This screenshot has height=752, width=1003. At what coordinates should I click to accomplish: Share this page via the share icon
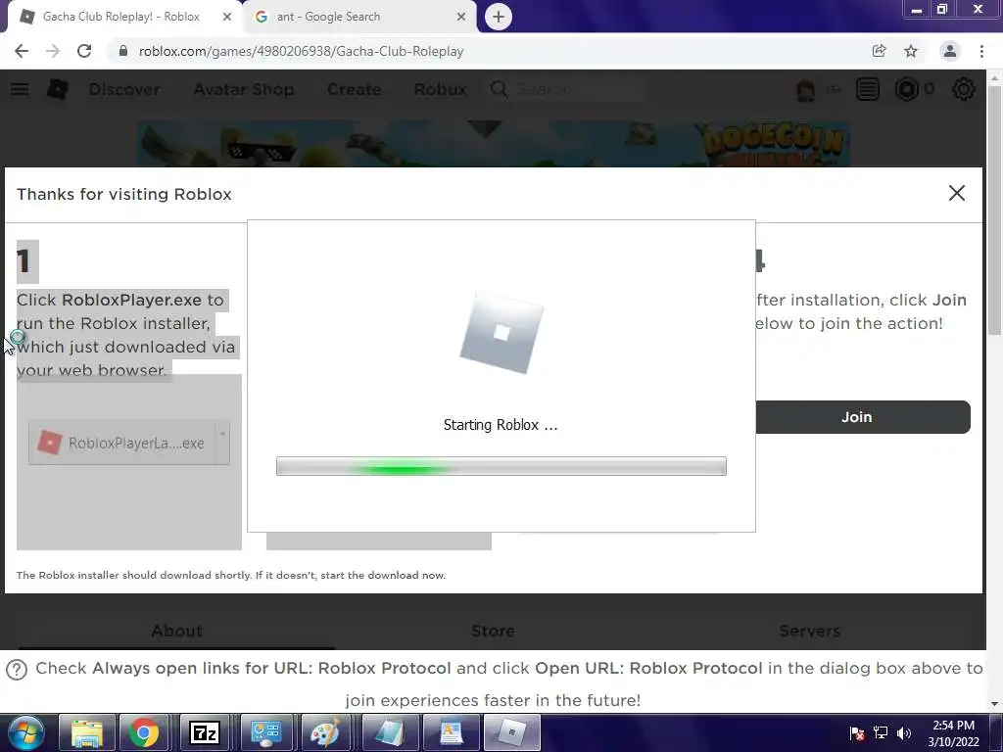pyautogui.click(x=879, y=51)
